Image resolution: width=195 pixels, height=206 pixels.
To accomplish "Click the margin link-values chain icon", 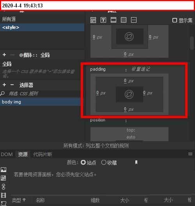I will (129, 37).
